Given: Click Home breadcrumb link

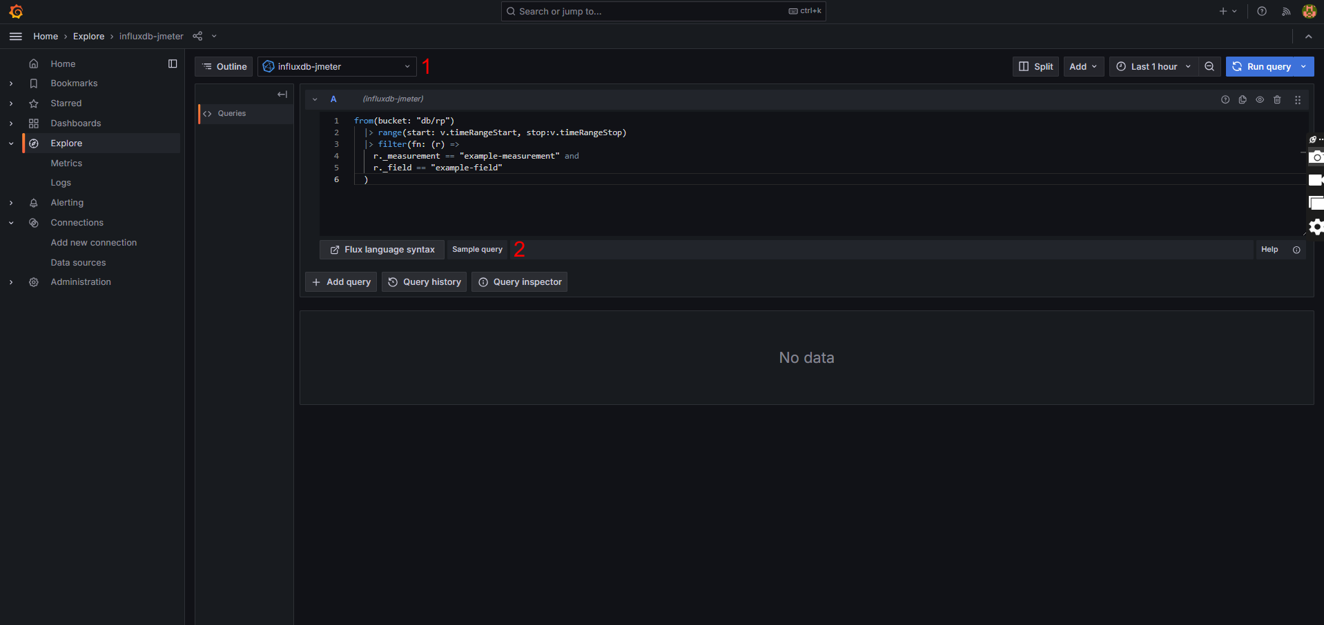Looking at the screenshot, I should click(x=46, y=37).
